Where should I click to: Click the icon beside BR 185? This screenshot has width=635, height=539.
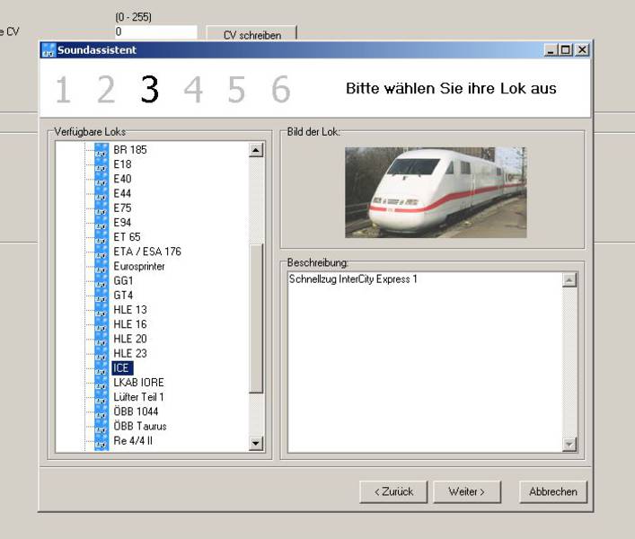coord(101,150)
